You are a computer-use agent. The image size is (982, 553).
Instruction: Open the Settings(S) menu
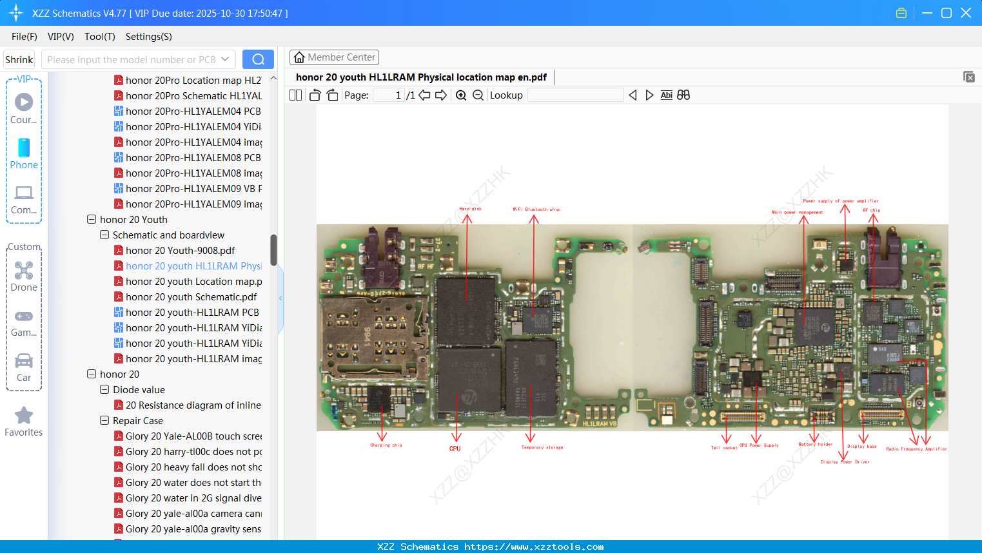[149, 37]
